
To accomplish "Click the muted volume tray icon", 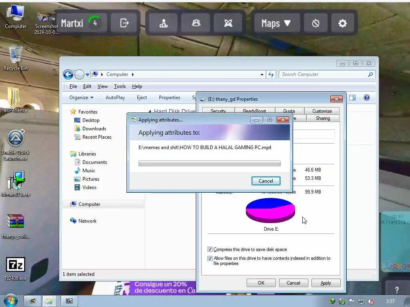I will point(370,301).
